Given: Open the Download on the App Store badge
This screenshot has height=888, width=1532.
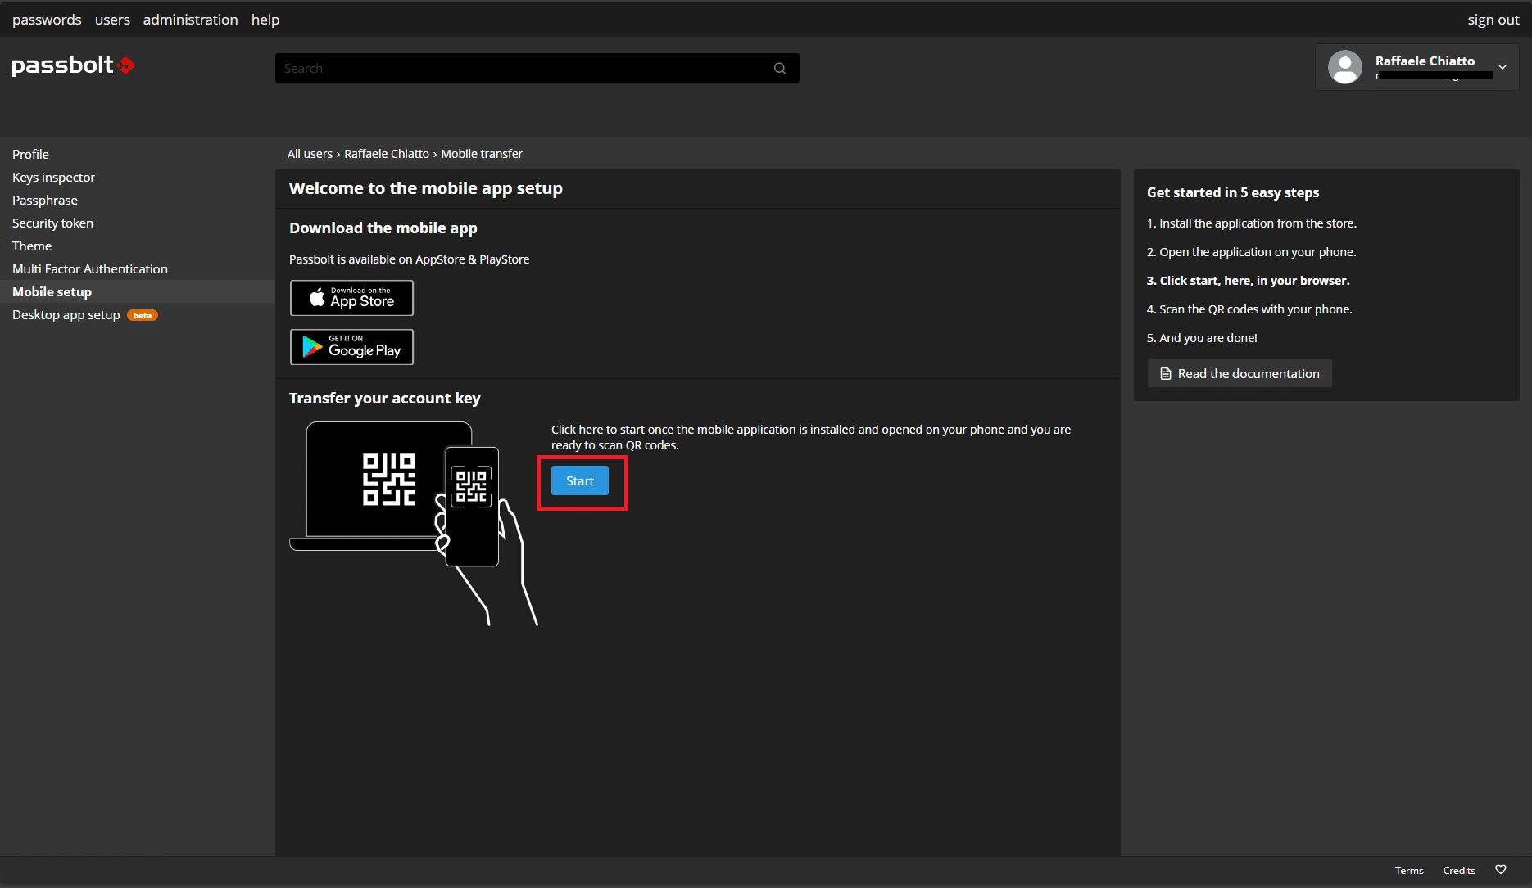Looking at the screenshot, I should (x=351, y=298).
